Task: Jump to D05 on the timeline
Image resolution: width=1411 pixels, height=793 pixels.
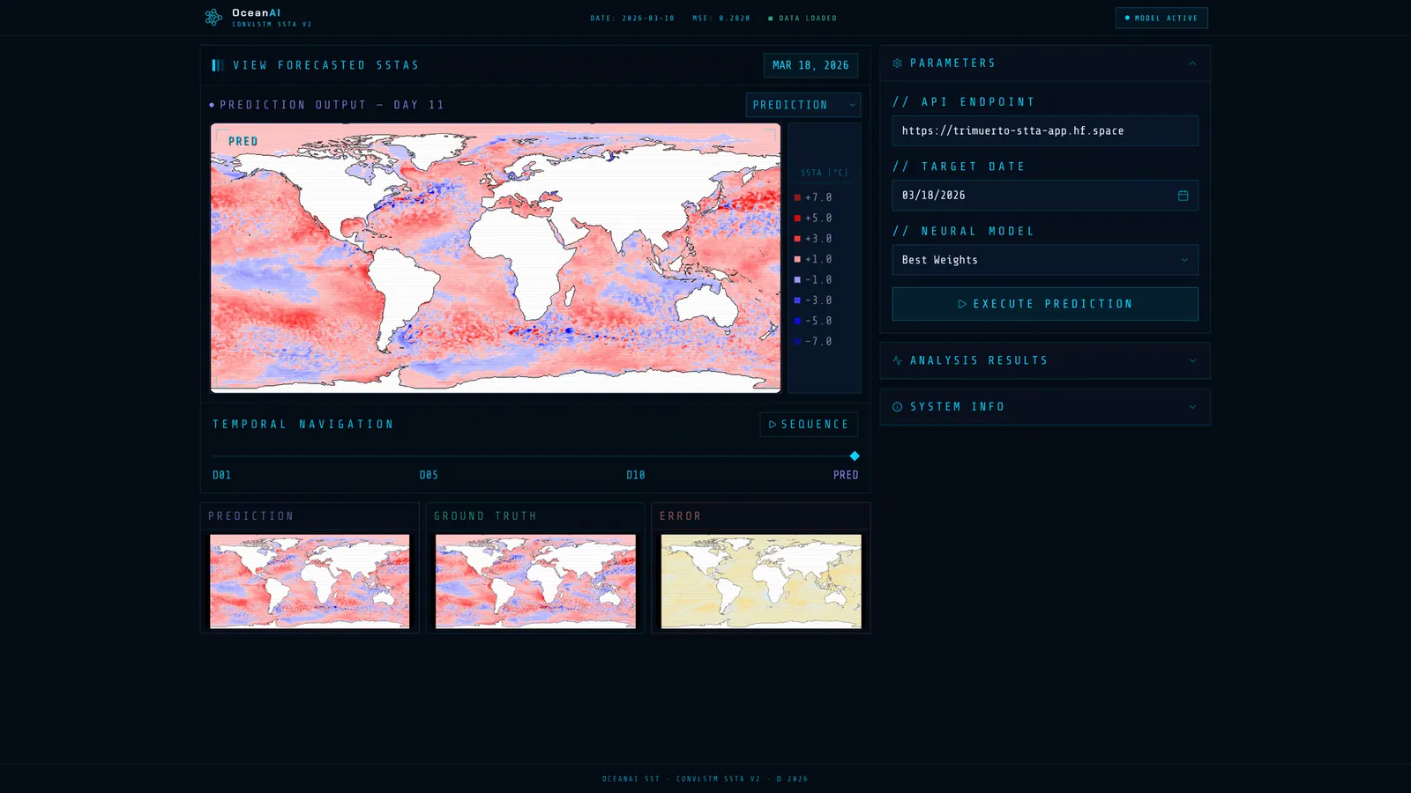Action: [x=429, y=475]
